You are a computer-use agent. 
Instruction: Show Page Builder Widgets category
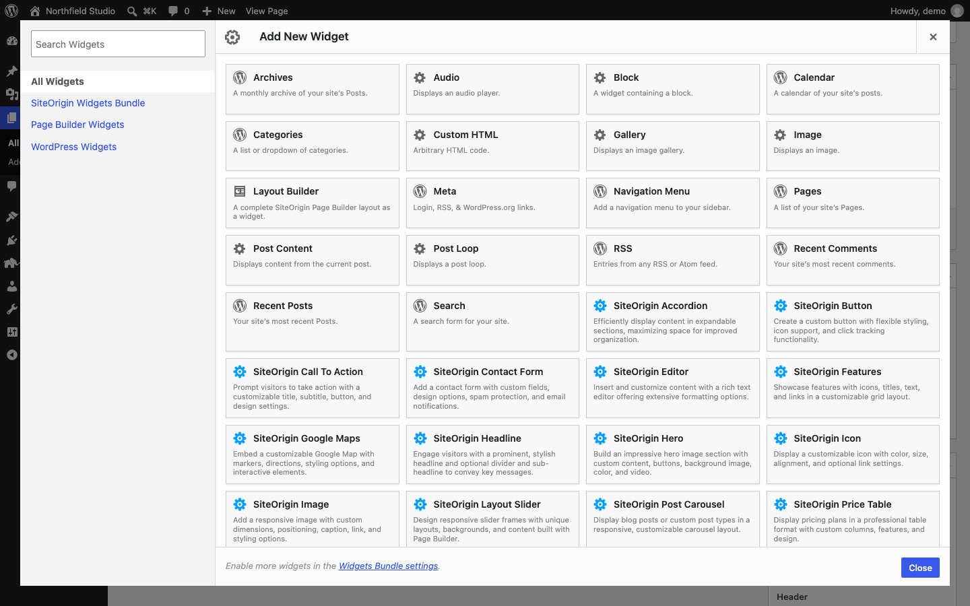(77, 125)
